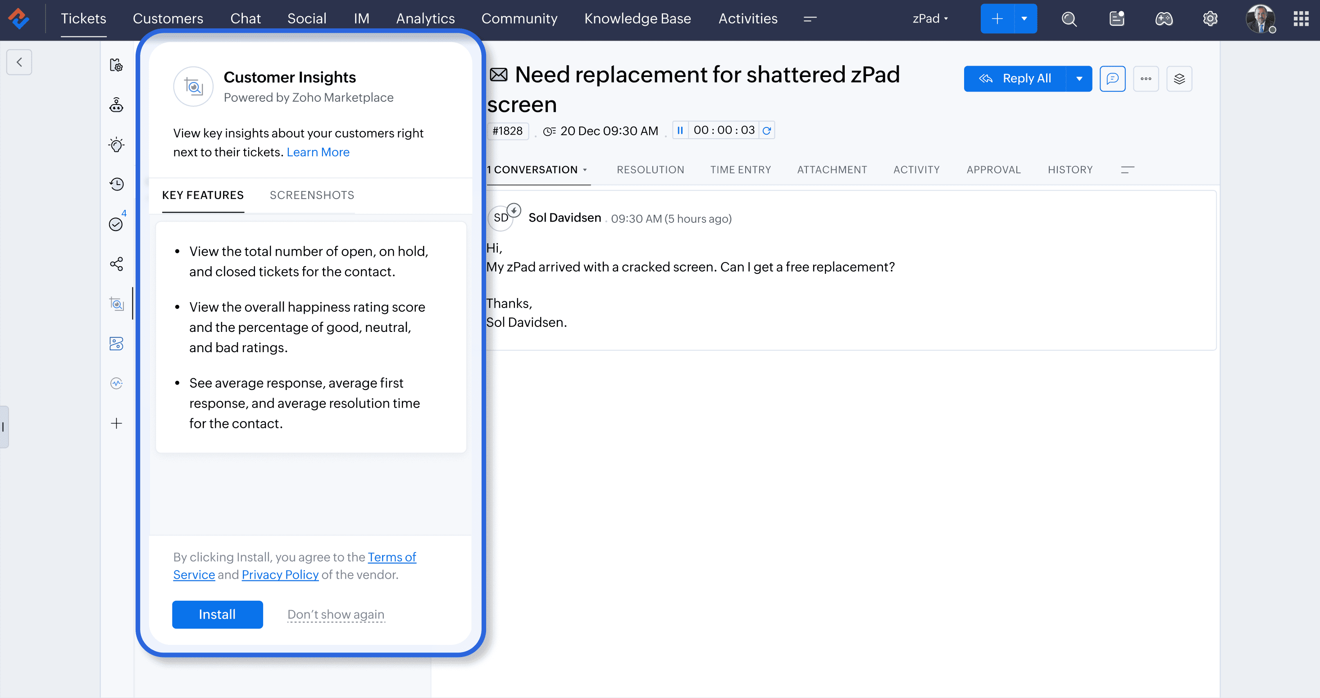Open the gamescope controller icon

pos(1164,19)
